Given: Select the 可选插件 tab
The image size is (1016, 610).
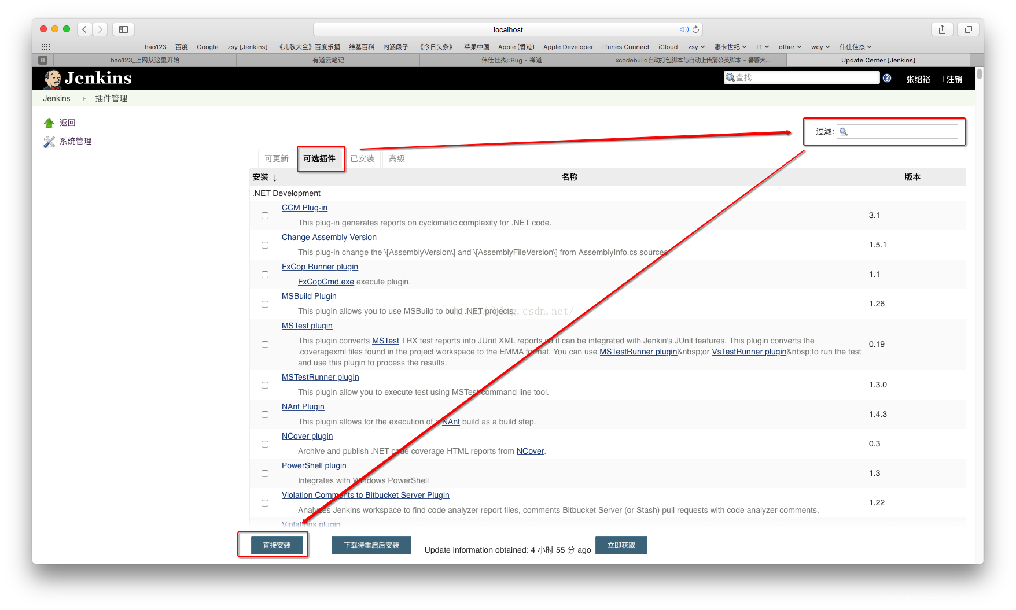Looking at the screenshot, I should pos(319,158).
